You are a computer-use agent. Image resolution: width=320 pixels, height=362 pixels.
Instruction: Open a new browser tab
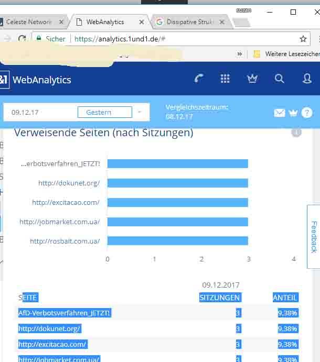point(241,23)
